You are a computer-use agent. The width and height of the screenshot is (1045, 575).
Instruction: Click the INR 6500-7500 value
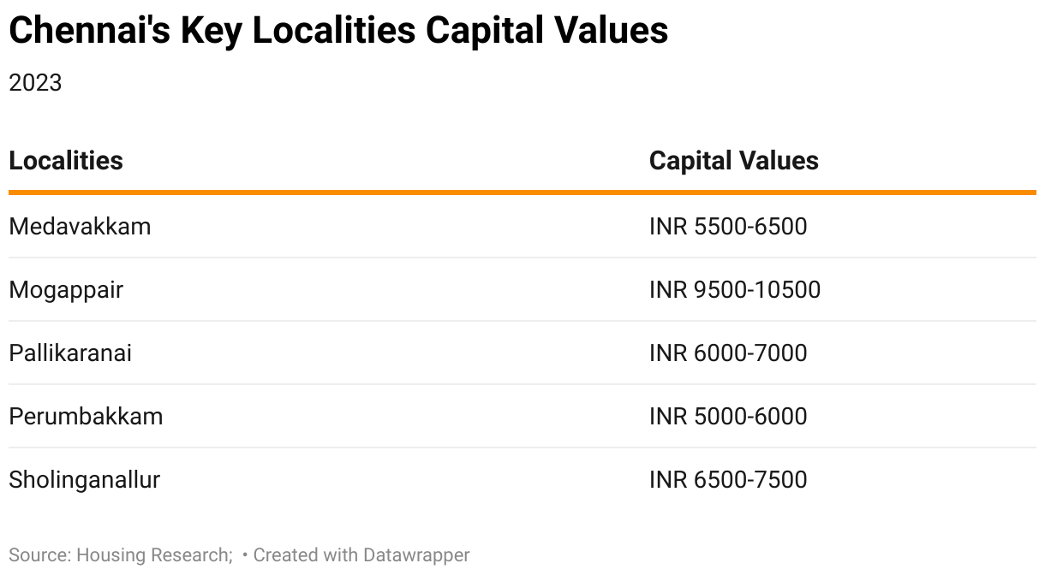728,480
